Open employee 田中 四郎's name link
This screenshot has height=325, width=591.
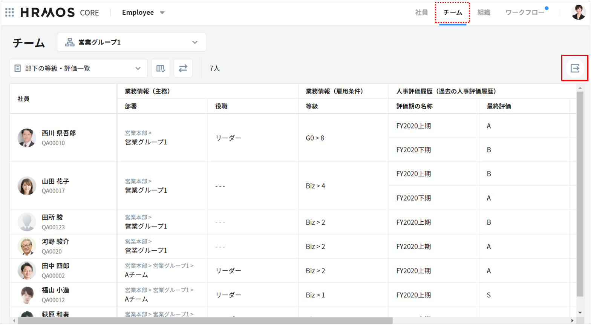(x=55, y=266)
